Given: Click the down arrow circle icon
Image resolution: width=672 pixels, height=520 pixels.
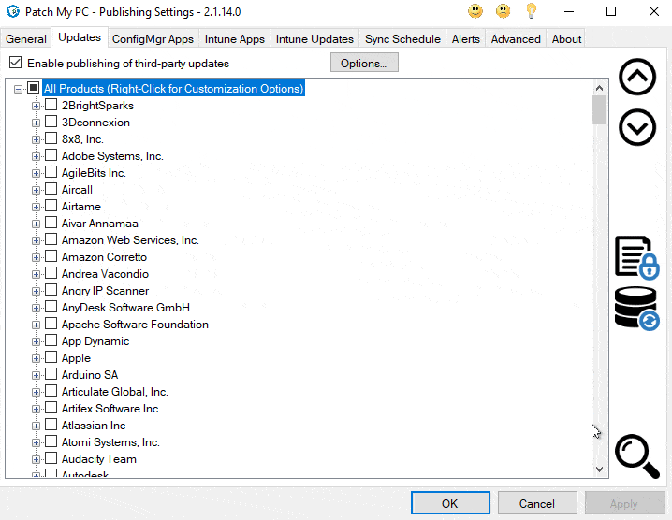Looking at the screenshot, I should click(x=637, y=127).
